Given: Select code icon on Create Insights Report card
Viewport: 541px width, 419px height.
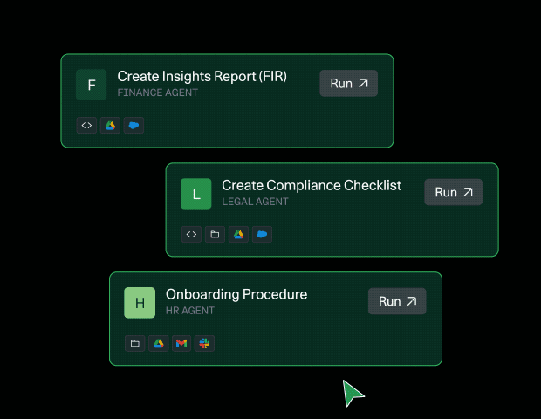Looking at the screenshot, I should pos(86,126).
